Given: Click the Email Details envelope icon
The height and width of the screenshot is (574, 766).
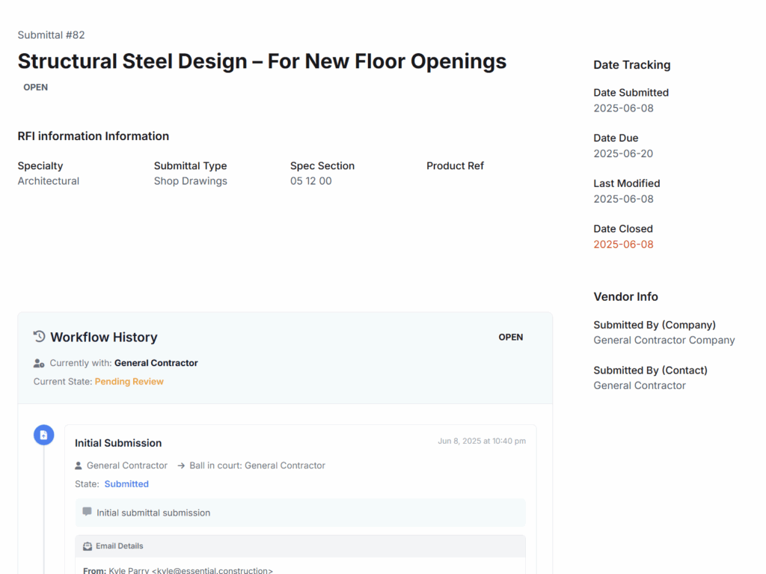Looking at the screenshot, I should tap(88, 546).
